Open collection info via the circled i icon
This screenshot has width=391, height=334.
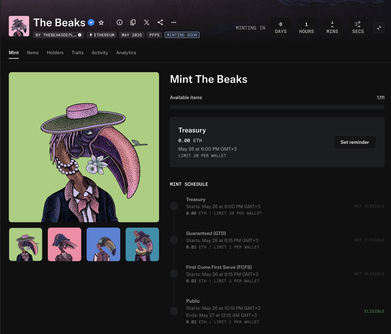pos(120,22)
